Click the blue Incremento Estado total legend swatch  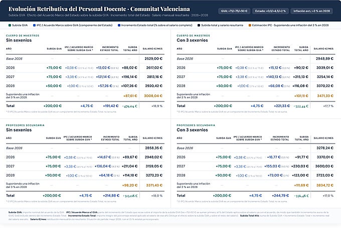pos(119,25)
